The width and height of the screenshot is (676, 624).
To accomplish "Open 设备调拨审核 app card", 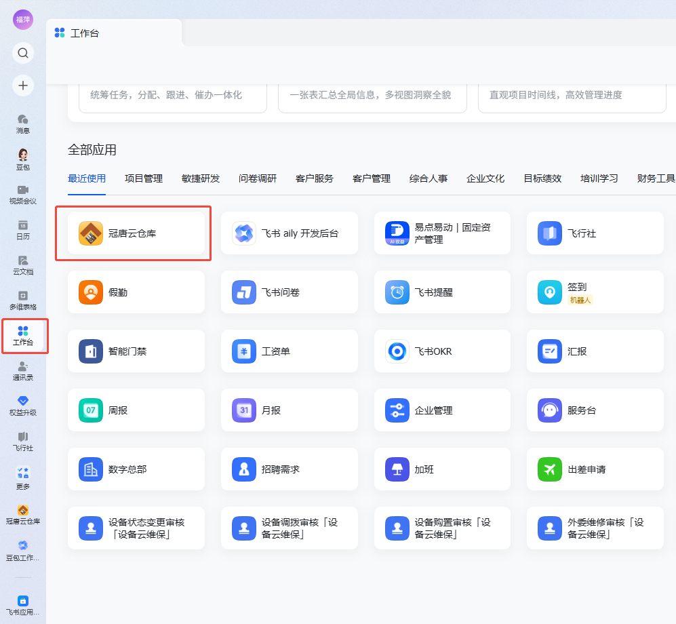I will pyautogui.click(x=290, y=528).
